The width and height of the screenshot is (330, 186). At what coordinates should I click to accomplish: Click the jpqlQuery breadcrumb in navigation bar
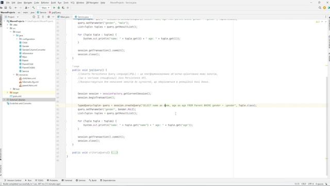55,12
